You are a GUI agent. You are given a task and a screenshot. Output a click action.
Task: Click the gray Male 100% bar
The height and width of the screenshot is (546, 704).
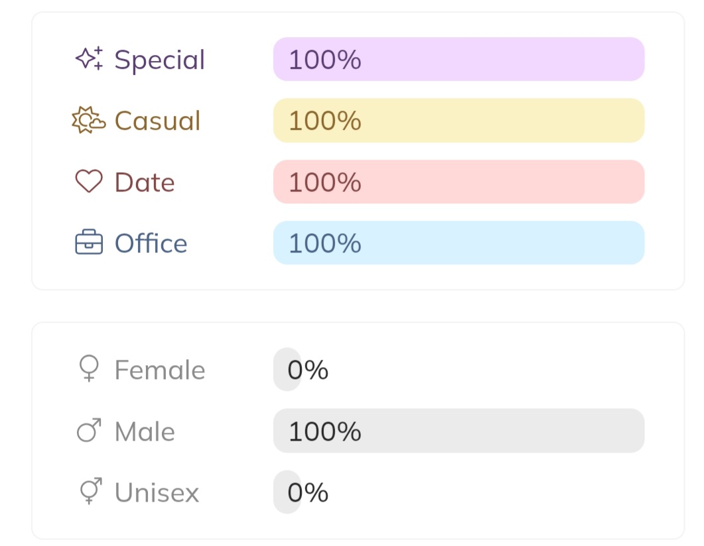coord(458,431)
